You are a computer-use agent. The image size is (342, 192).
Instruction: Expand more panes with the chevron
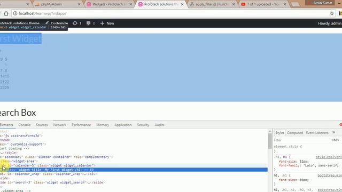coord(333,133)
